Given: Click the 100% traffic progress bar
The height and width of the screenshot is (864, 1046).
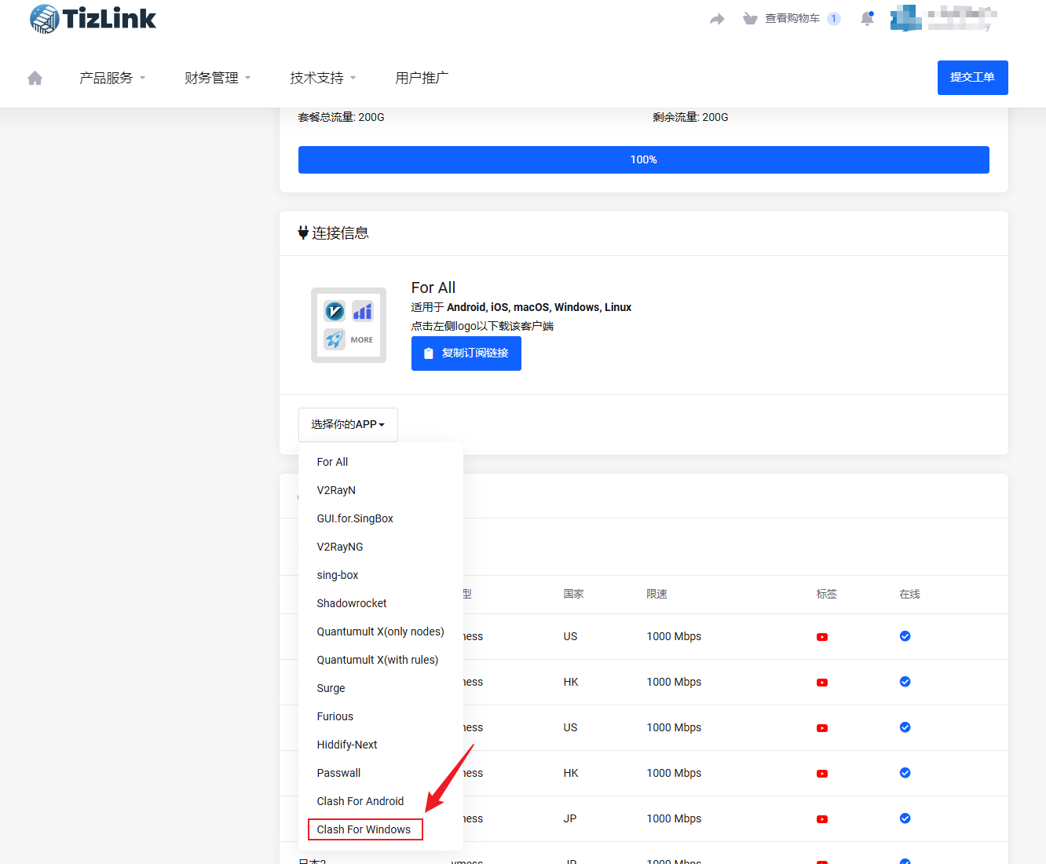Looking at the screenshot, I should point(644,159).
